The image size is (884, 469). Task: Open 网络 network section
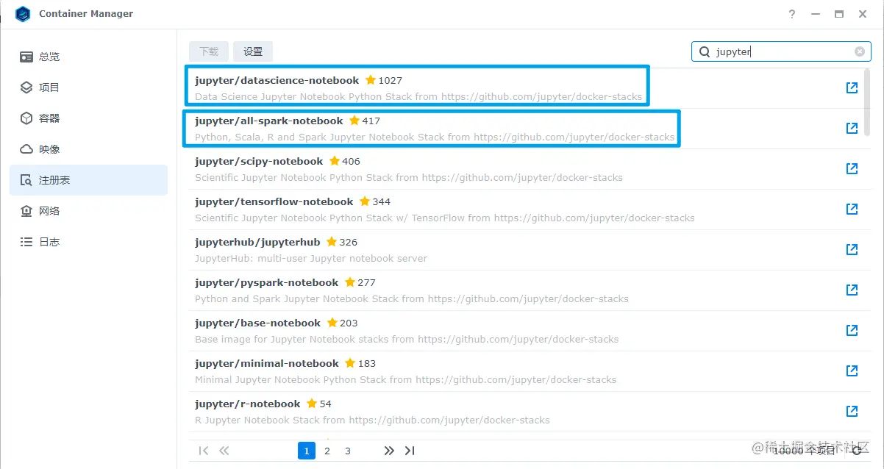click(x=88, y=211)
